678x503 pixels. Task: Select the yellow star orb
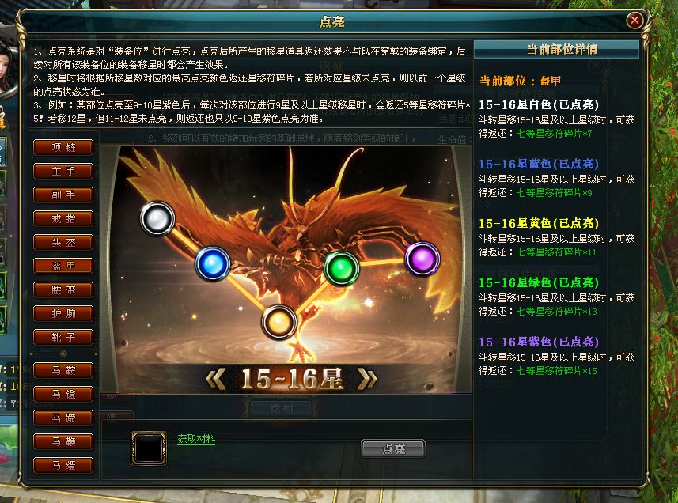coord(279,322)
